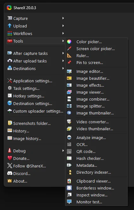Image resolution: width=134 pixels, height=210 pixels.
Task: Click the QR code icon
Action: coord(69,151)
